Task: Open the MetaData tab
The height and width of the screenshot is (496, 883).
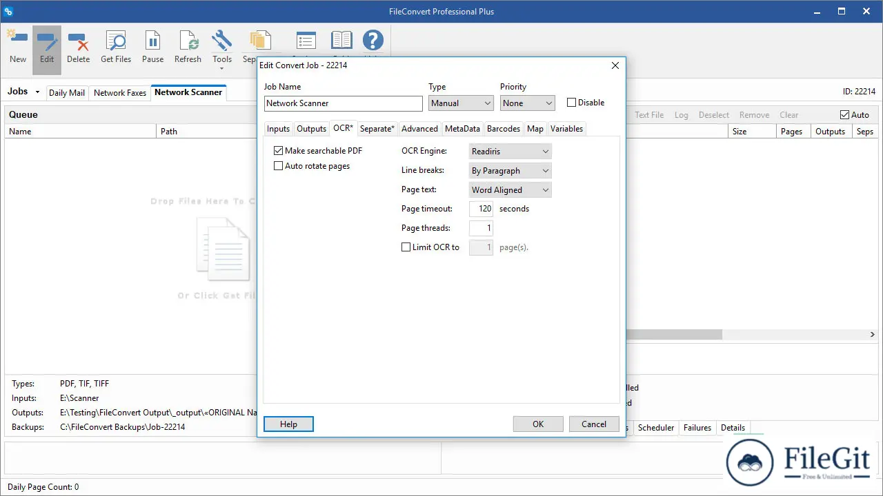Action: click(x=462, y=129)
